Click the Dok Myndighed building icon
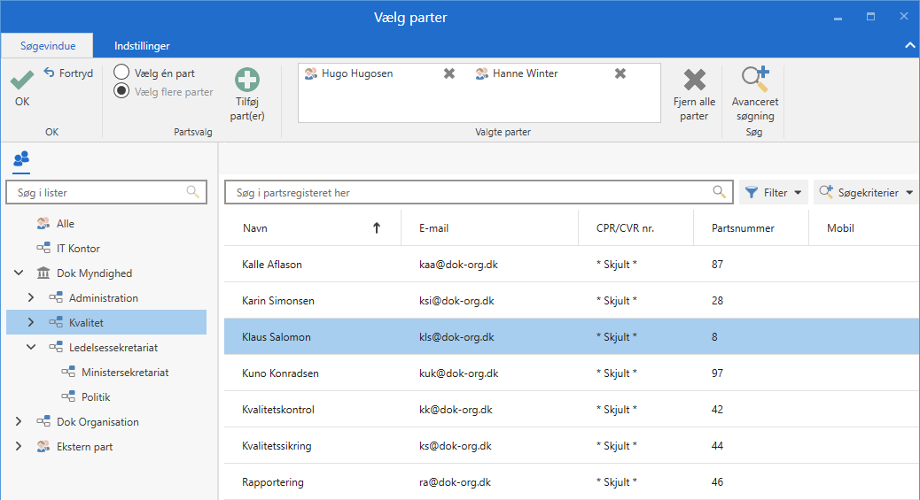This screenshot has width=920, height=500. (x=43, y=273)
